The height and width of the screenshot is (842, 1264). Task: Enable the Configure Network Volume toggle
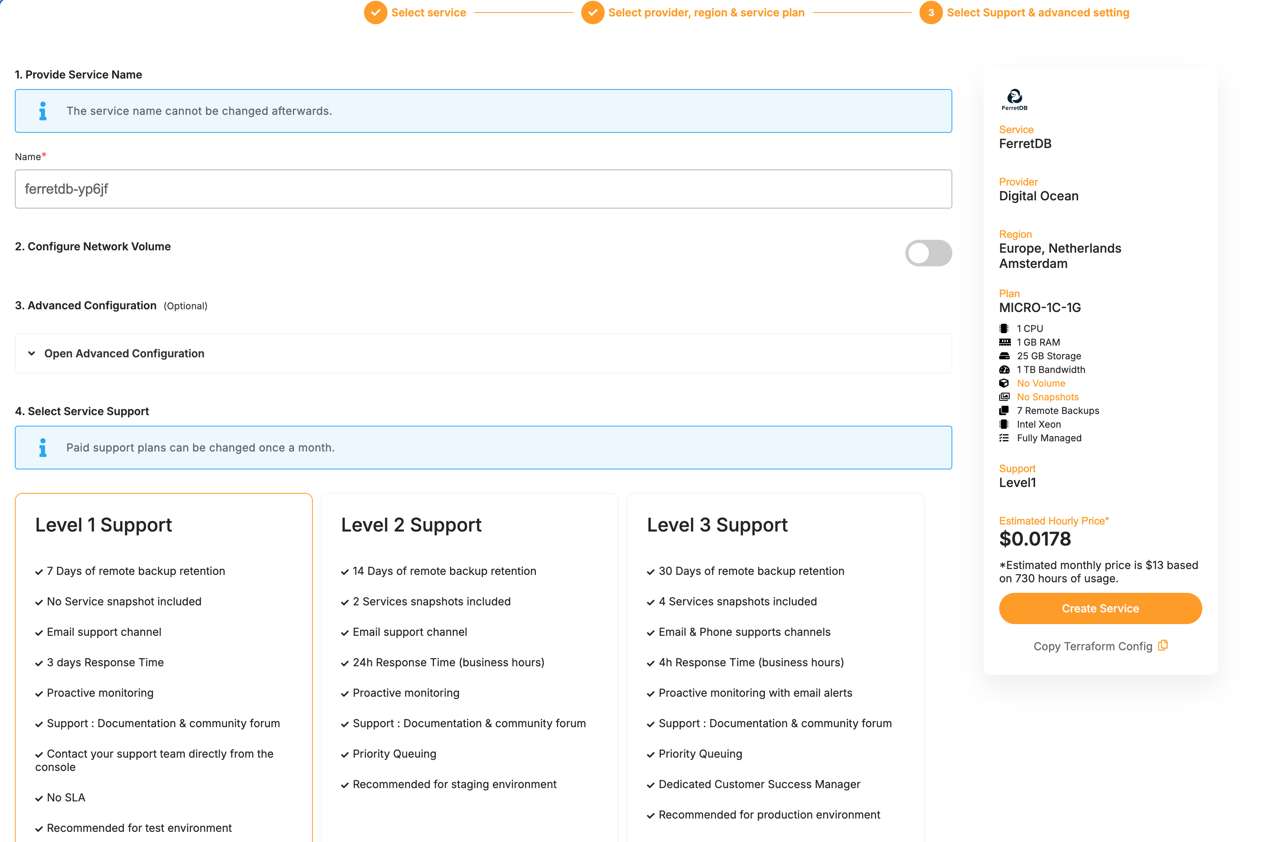pos(928,253)
